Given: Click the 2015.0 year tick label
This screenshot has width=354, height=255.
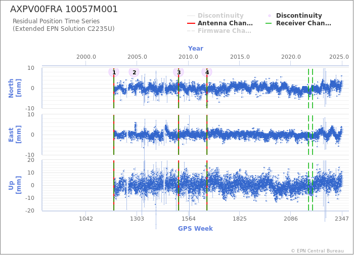Looking at the screenshot, I should click(240, 57).
